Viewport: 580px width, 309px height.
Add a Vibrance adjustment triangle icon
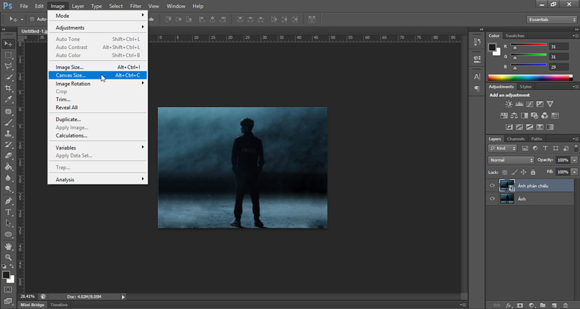550,104
